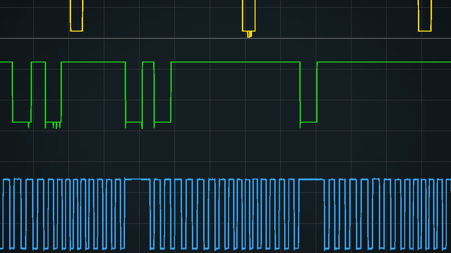
Task: Click green high segment at far left edge
Action: [6, 62]
